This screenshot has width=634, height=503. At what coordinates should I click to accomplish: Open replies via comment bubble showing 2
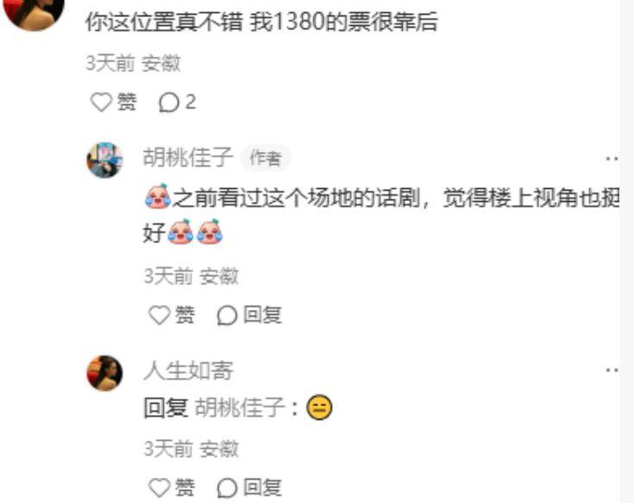177,102
